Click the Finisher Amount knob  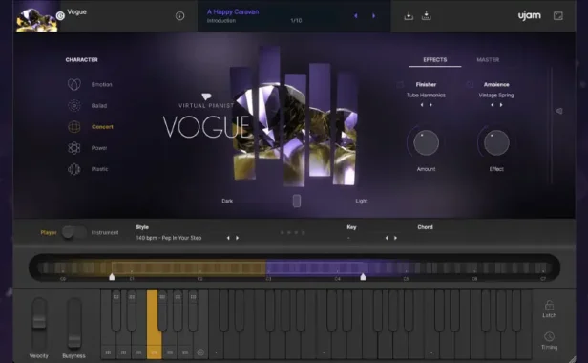426,143
